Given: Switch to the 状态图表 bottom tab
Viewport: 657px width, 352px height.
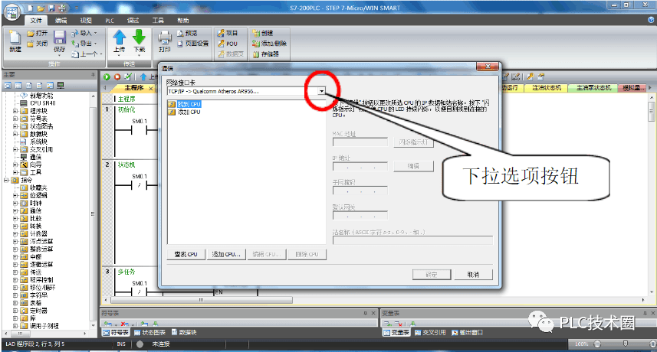Looking at the screenshot, I should coord(149,333).
